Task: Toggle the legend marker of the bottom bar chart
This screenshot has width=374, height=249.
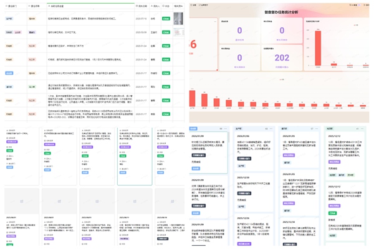Action: 282,80
